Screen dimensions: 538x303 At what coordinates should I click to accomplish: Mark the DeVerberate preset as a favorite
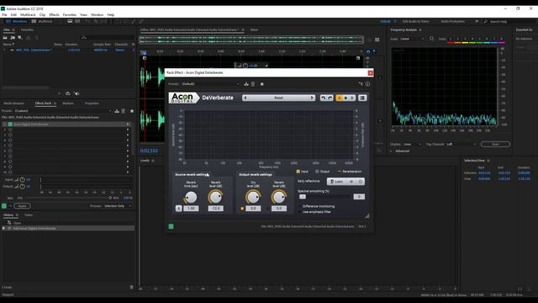coord(261,84)
